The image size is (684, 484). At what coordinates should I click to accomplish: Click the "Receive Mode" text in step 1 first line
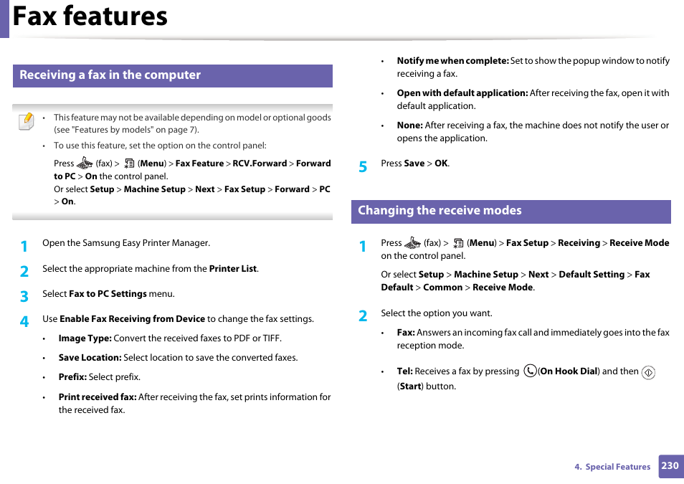pos(639,243)
